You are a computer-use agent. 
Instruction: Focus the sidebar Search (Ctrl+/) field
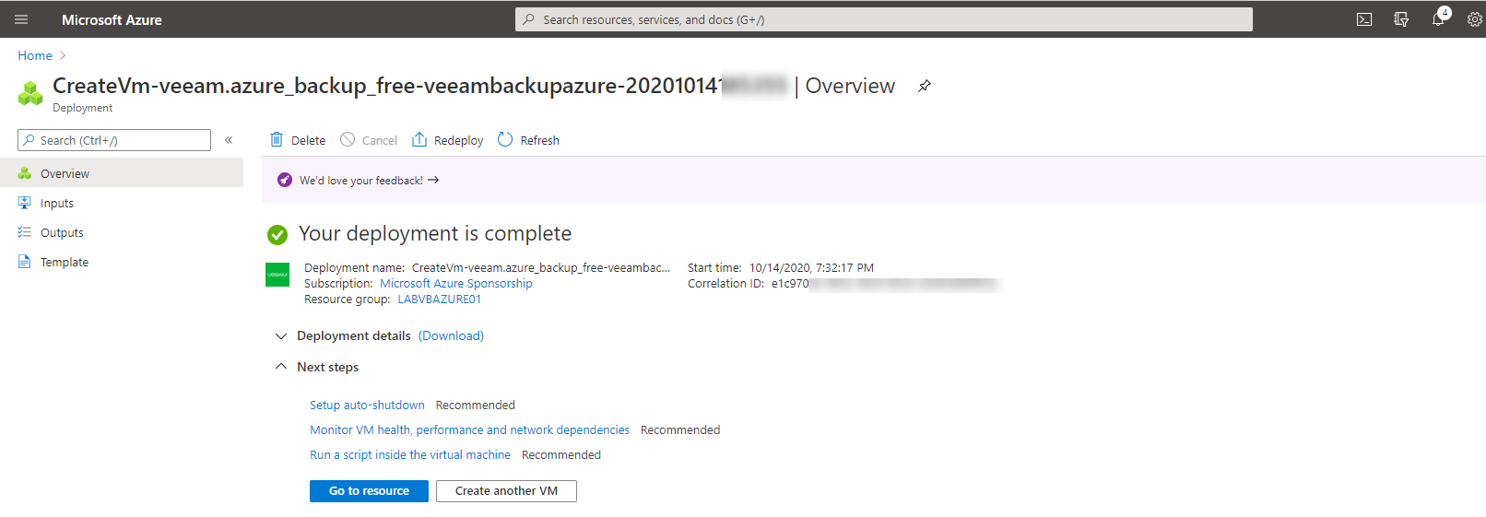114,140
